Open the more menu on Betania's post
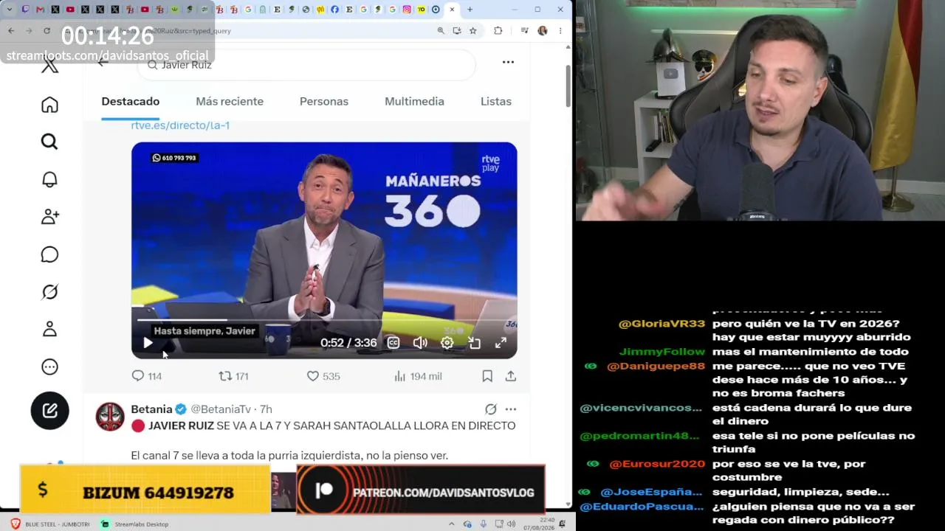The height and width of the screenshot is (531, 945). (511, 409)
